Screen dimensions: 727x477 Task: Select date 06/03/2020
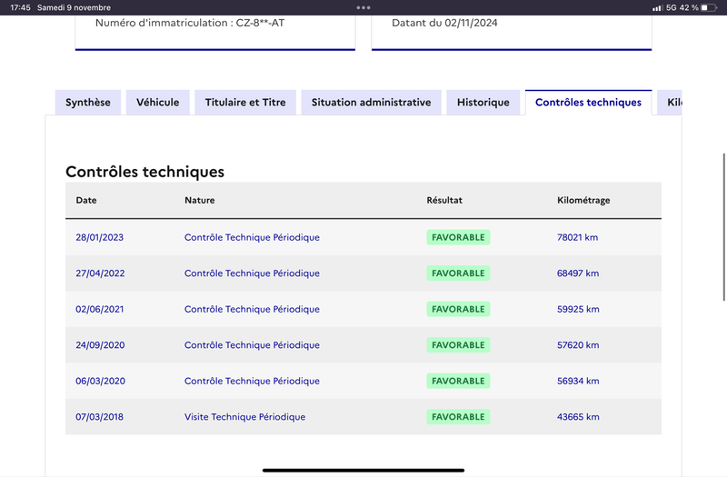point(101,381)
